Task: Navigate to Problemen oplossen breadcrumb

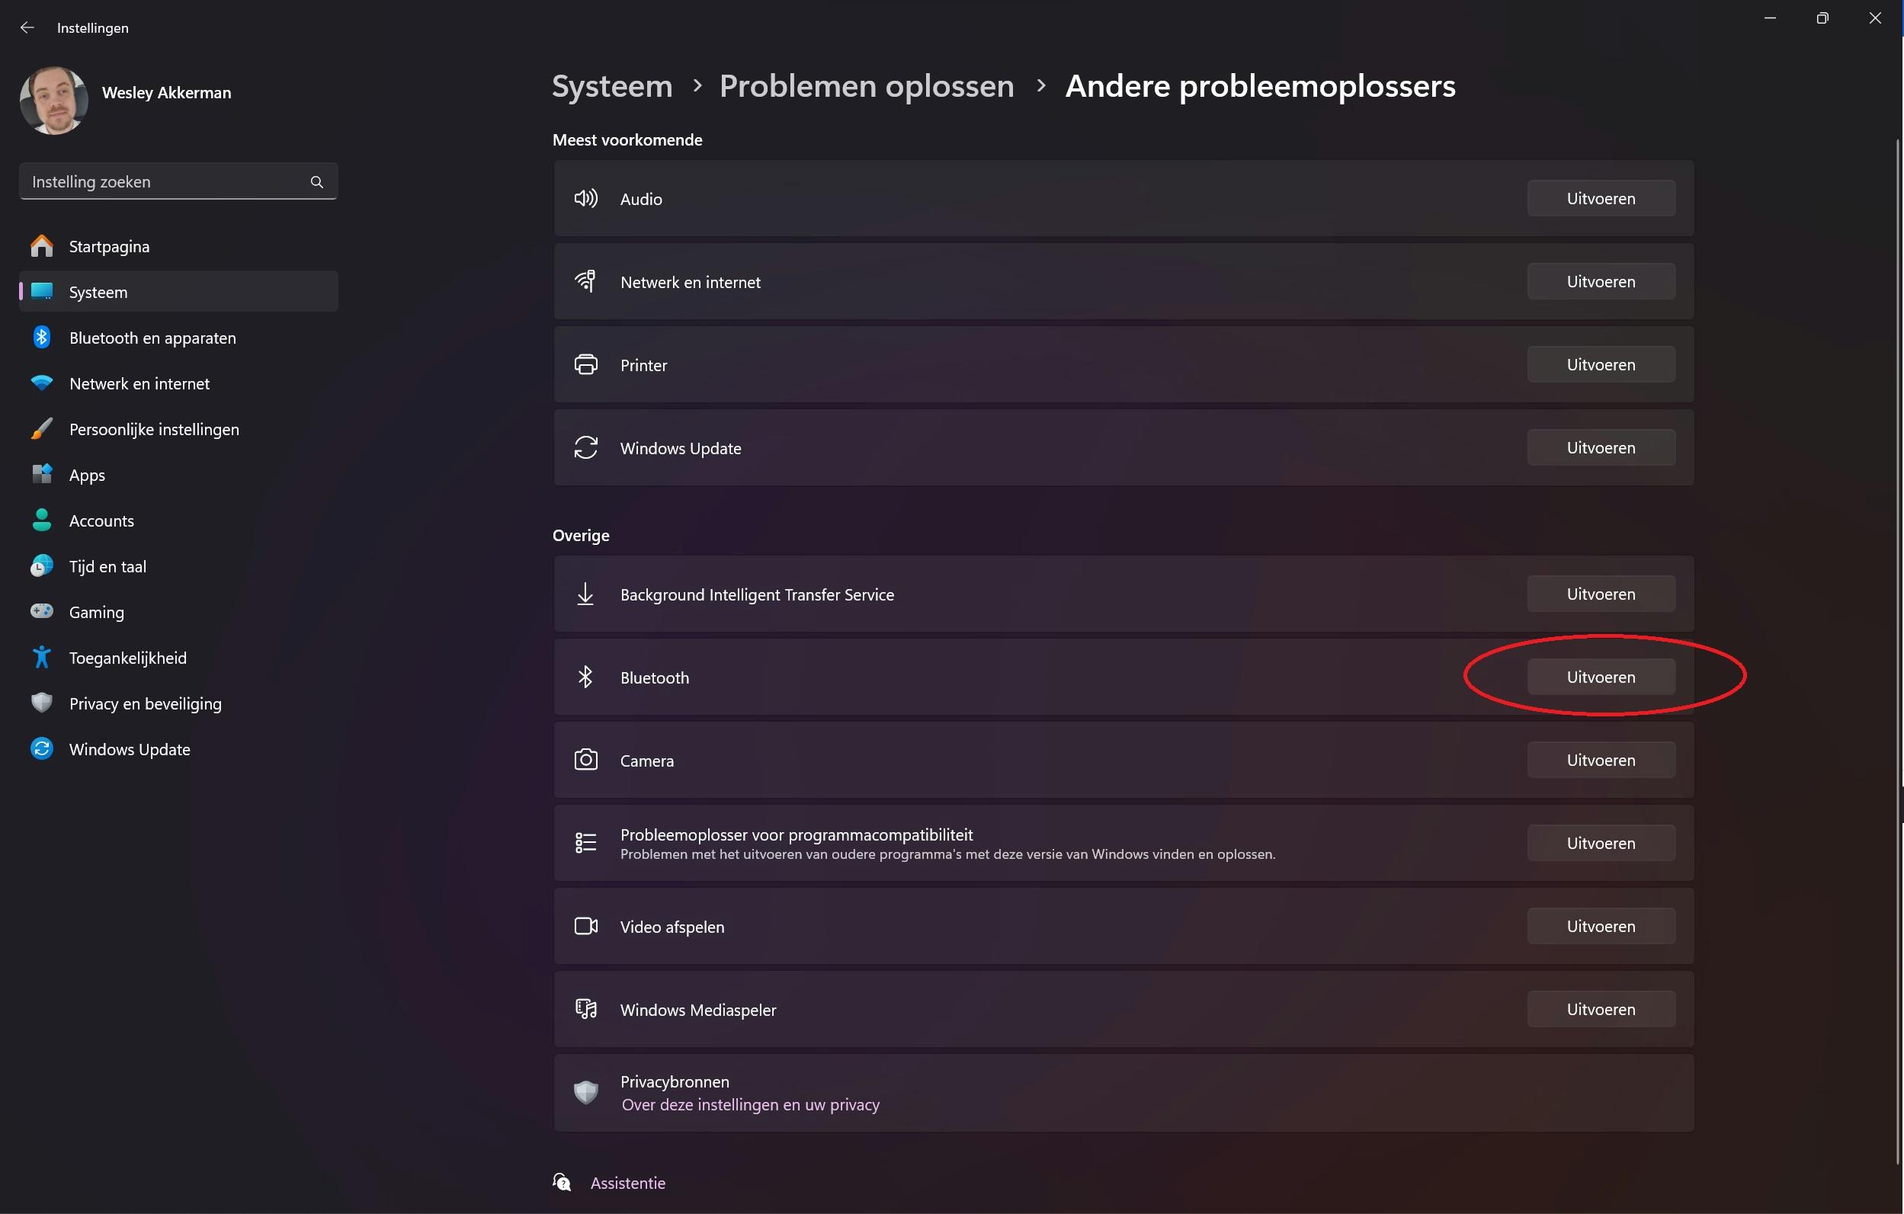Action: pos(866,86)
